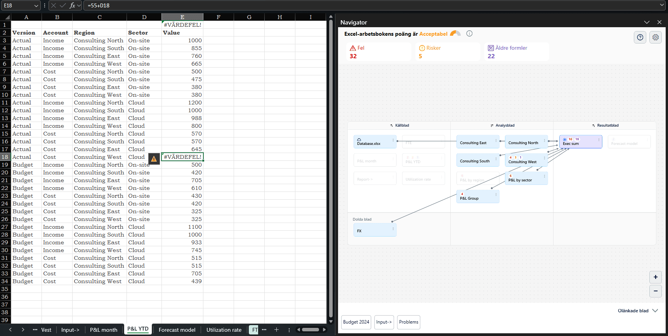
Task: Open the Navigator settings gear
Action: 656,37
